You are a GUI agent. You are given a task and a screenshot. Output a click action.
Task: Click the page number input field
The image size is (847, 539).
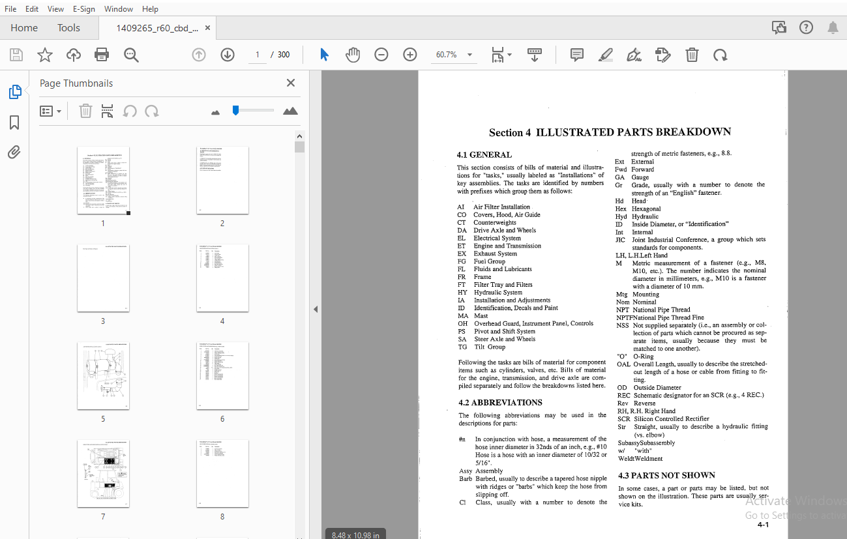(x=258, y=55)
